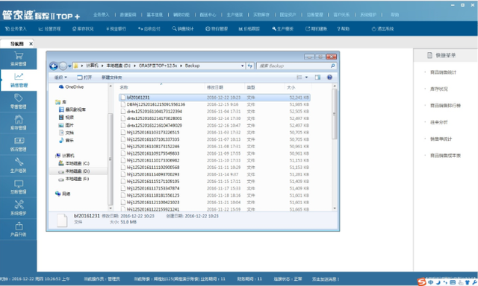Open the shopping cart purchase management module
Screen dimensions: 478x286
(x=18, y=59)
